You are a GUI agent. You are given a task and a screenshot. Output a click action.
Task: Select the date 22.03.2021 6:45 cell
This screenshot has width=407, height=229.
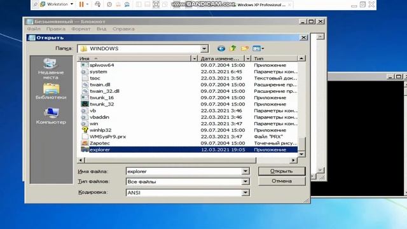tap(221, 72)
